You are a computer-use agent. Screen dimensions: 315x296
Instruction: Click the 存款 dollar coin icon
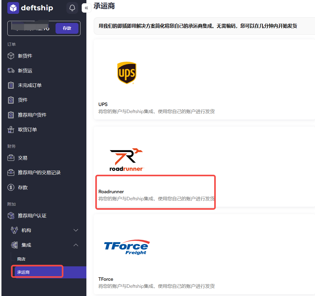point(11,187)
